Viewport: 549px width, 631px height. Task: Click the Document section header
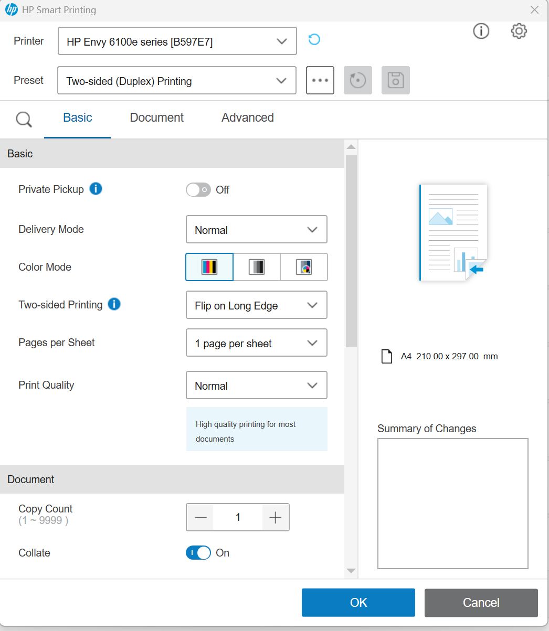click(172, 479)
